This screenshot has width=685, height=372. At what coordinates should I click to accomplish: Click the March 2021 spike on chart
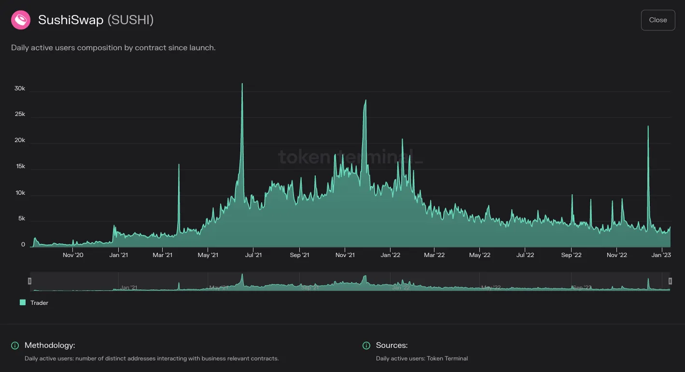pyautogui.click(x=179, y=165)
